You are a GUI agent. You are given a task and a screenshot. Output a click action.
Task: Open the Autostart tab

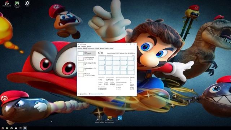tap(97, 48)
